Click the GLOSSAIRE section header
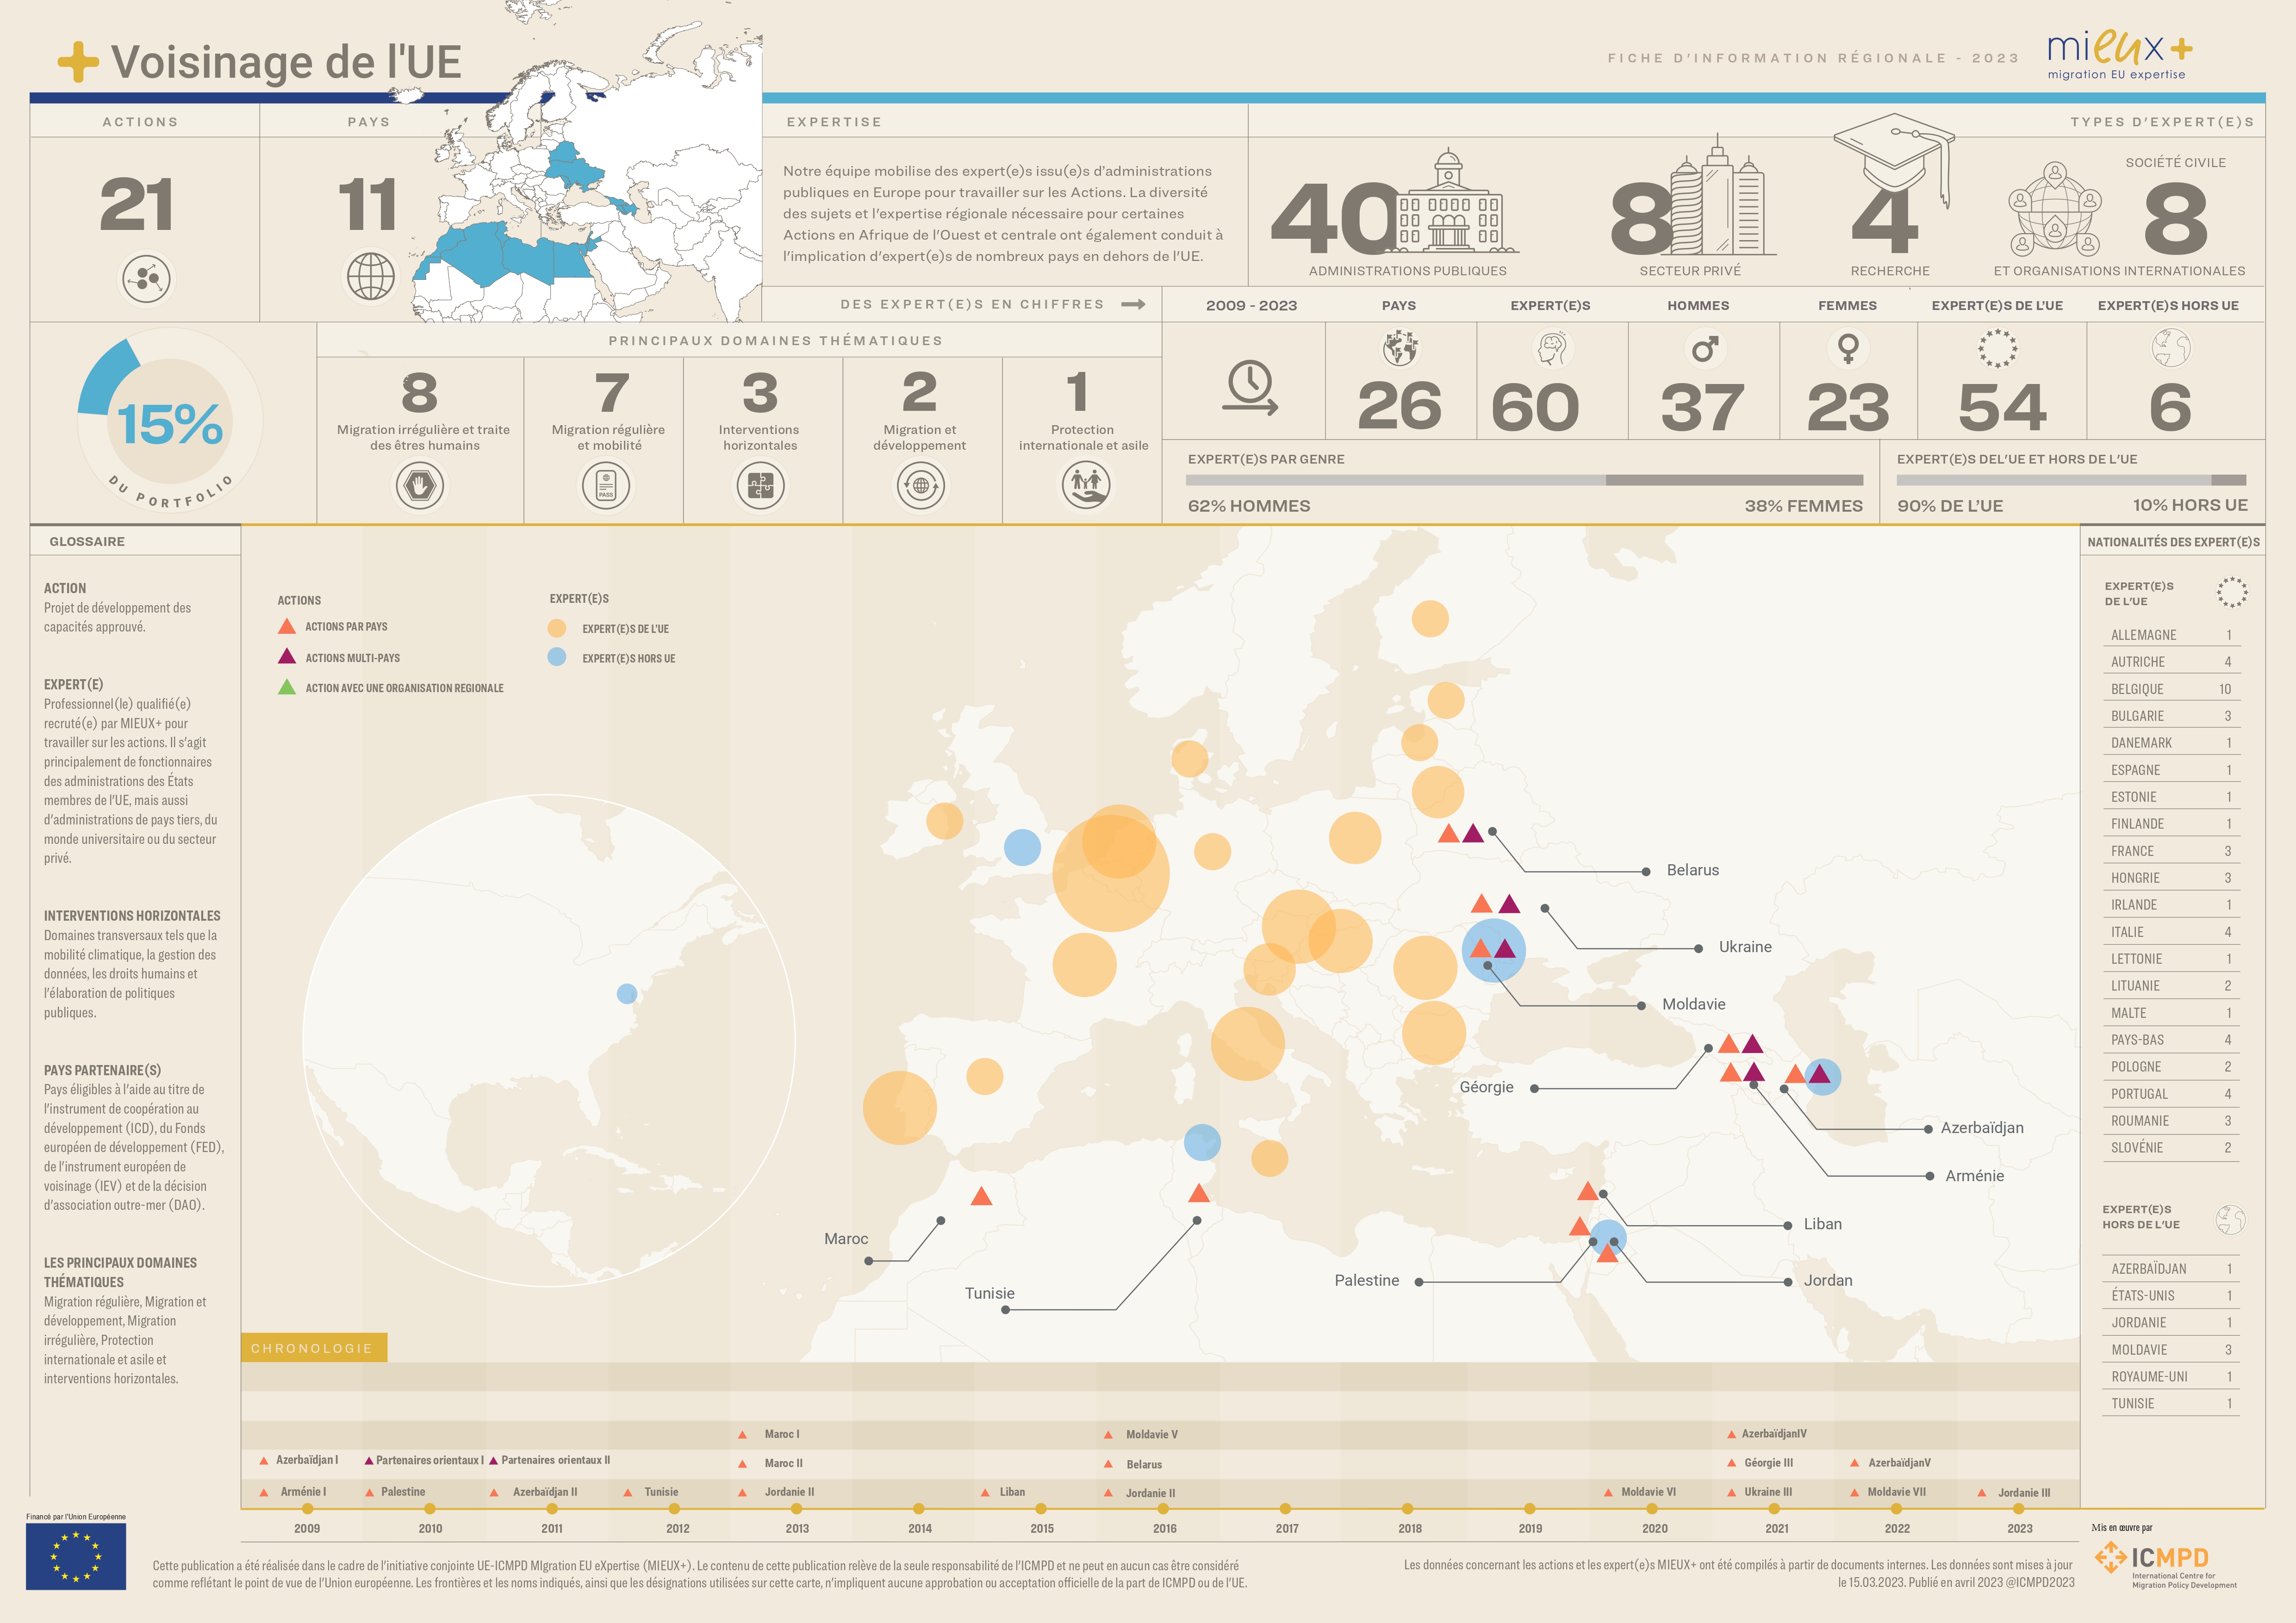The width and height of the screenshot is (2296, 1623). tap(88, 542)
